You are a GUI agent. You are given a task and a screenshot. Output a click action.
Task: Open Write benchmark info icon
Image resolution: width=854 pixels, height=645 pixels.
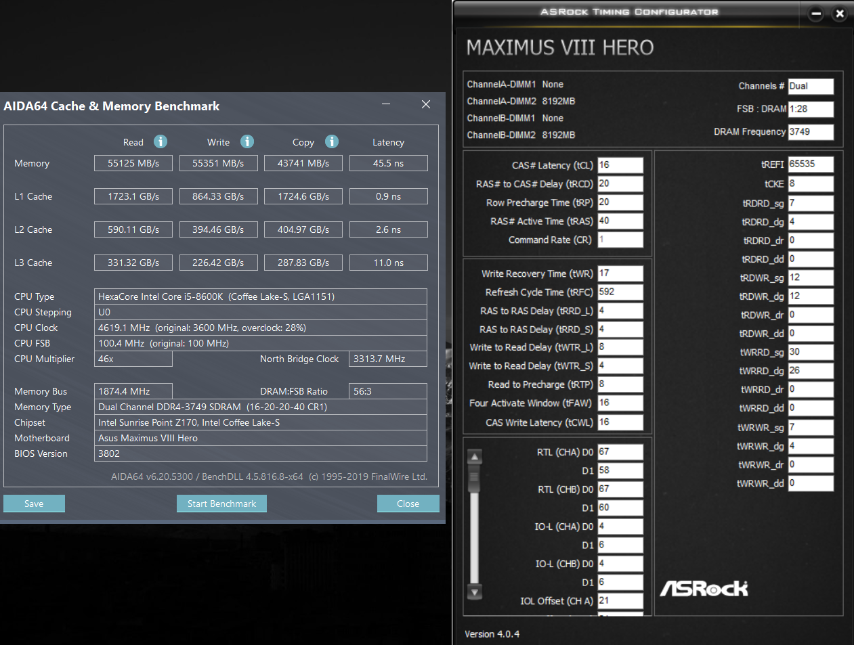pyautogui.click(x=247, y=141)
